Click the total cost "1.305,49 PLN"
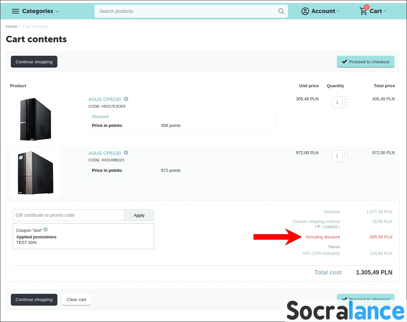The image size is (407, 322). pos(374,272)
